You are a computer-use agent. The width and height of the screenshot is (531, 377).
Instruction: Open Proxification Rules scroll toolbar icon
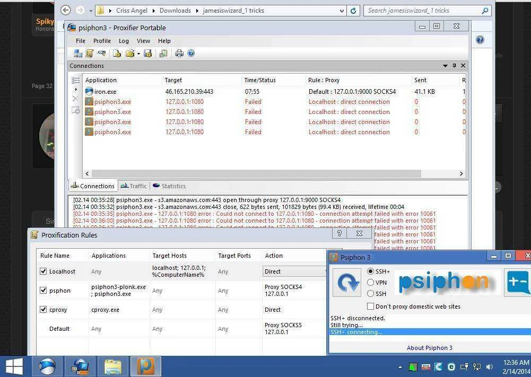90,53
